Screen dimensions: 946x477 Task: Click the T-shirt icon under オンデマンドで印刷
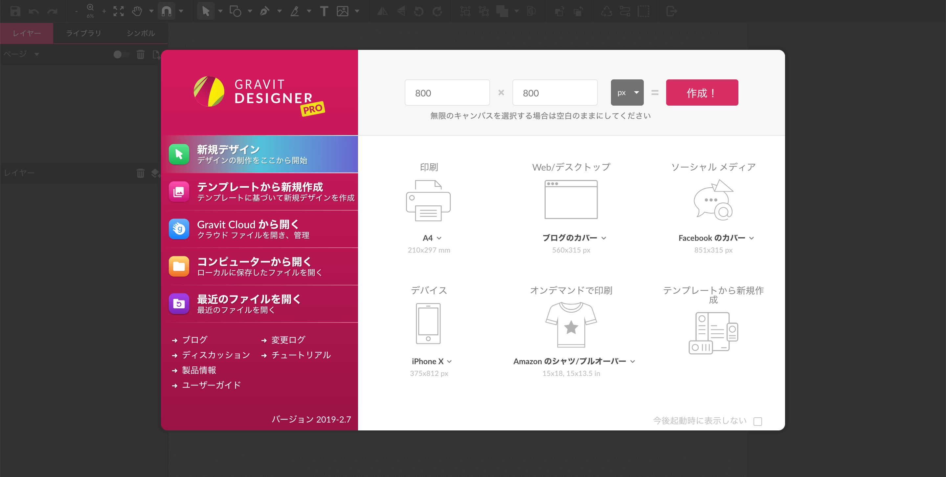pos(571,324)
